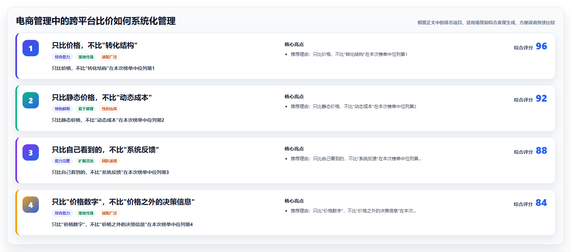Click description text ending 位列第1 under the tags
Image resolution: width=571 pixels, height=252 pixels.
point(103,68)
